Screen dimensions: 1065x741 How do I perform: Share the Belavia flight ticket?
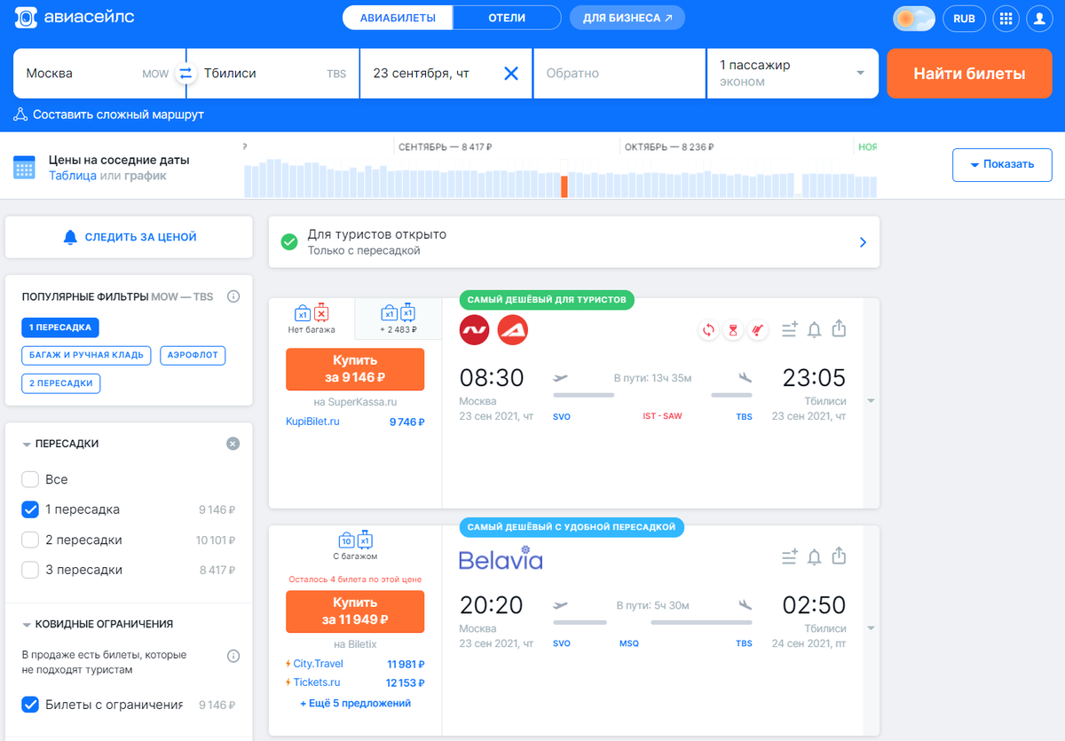(840, 556)
